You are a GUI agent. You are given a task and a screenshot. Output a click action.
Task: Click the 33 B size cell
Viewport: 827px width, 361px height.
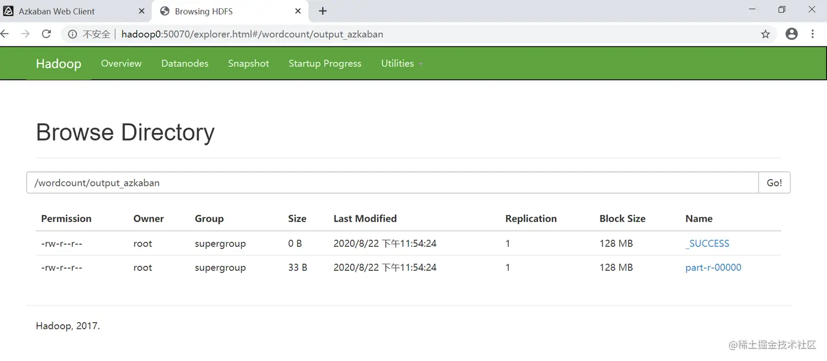[x=298, y=267]
